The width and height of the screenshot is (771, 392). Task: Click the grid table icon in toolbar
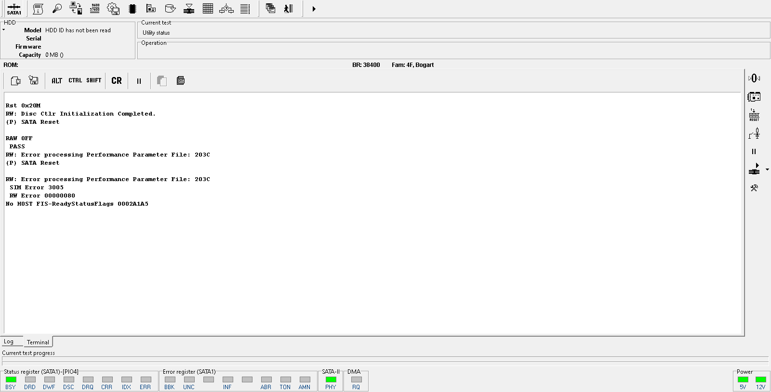tap(208, 9)
